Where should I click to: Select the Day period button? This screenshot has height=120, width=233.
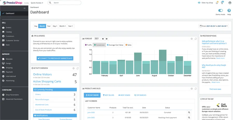[36, 26]
